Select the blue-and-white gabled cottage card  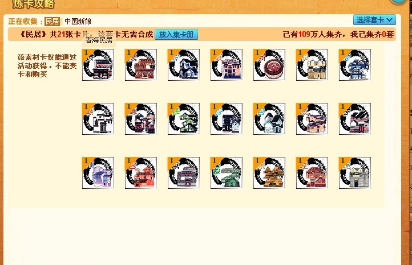click(x=183, y=65)
